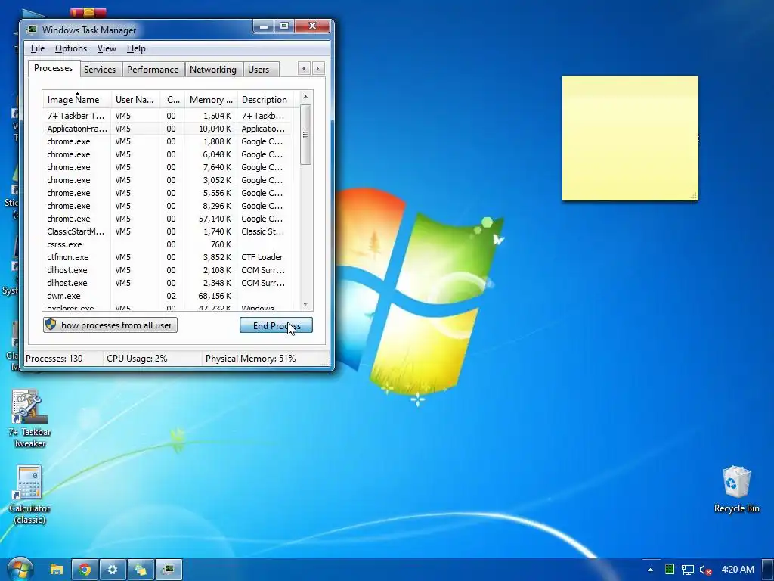This screenshot has height=581, width=774.
Task: Click the overlapping windows taskbar icon
Action: tap(141, 570)
